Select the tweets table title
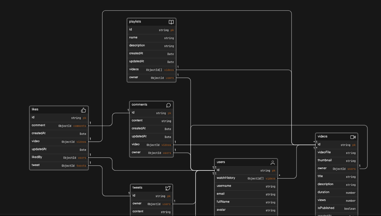The height and width of the screenshot is (216, 381). pyautogui.click(x=137, y=188)
